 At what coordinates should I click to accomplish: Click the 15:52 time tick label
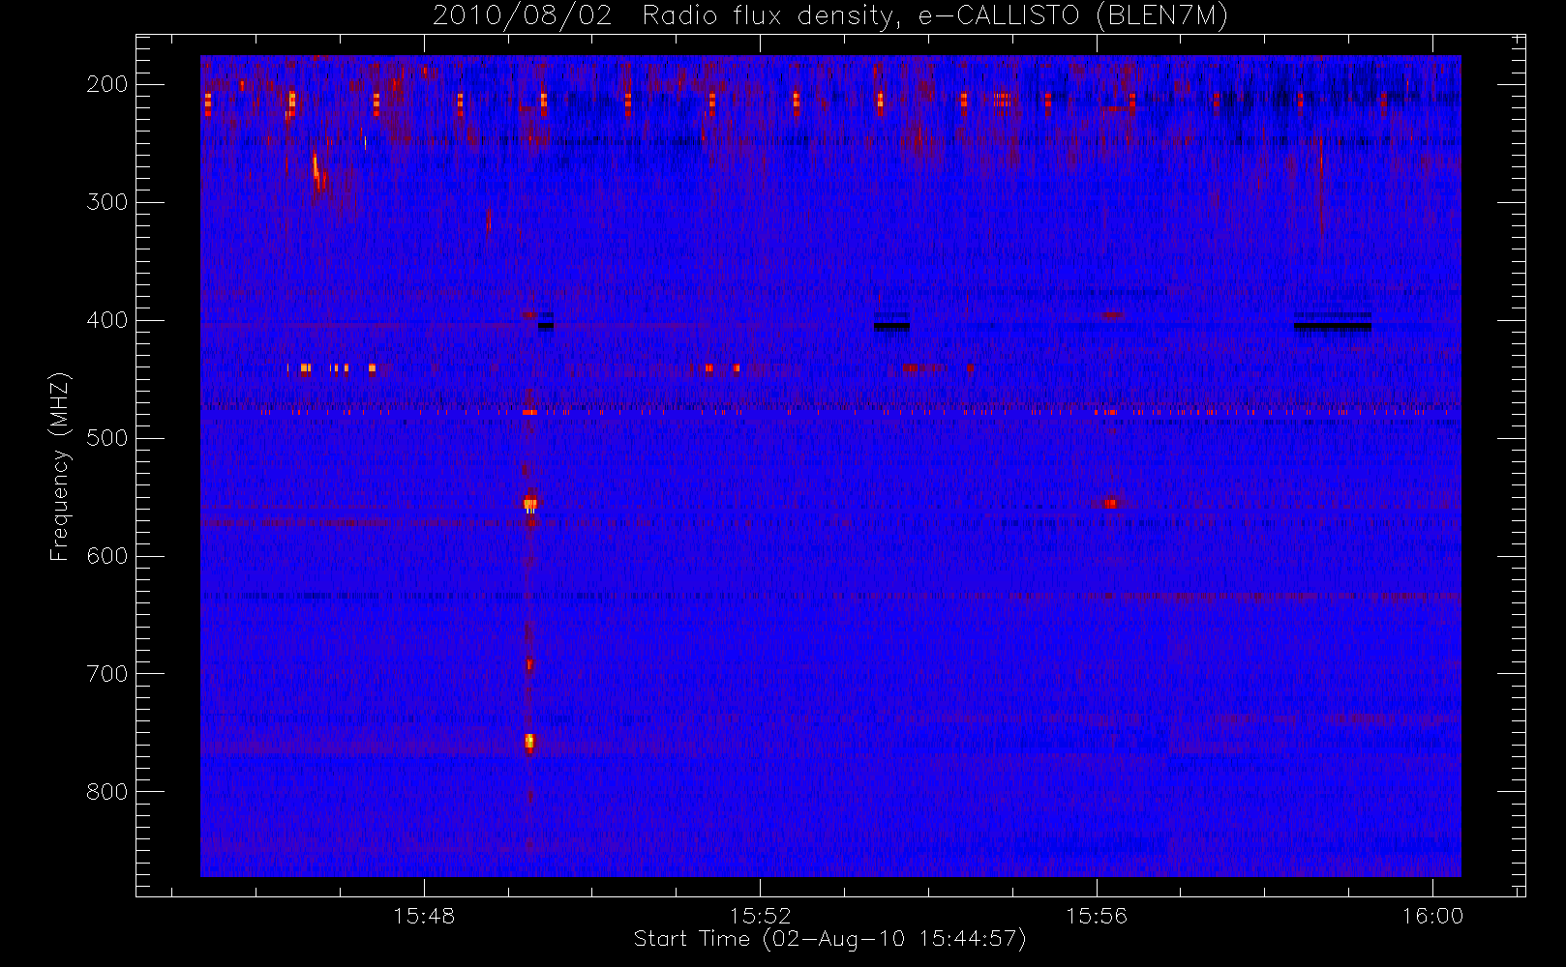pos(760,916)
